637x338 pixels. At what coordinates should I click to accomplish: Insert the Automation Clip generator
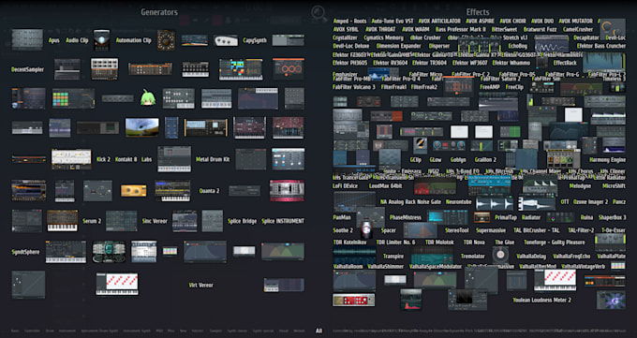click(x=134, y=40)
